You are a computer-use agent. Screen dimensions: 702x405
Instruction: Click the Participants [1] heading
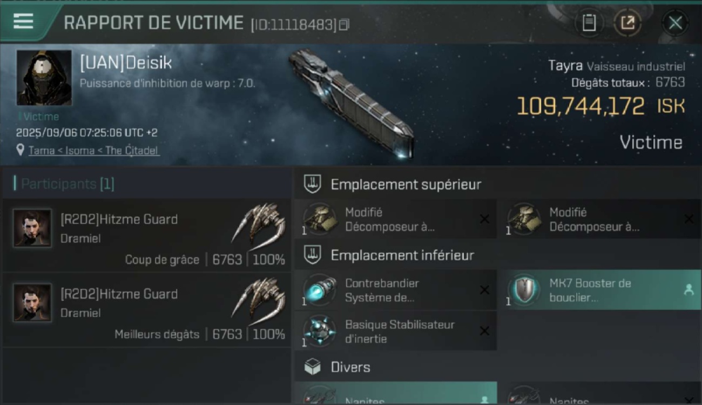[x=67, y=184]
